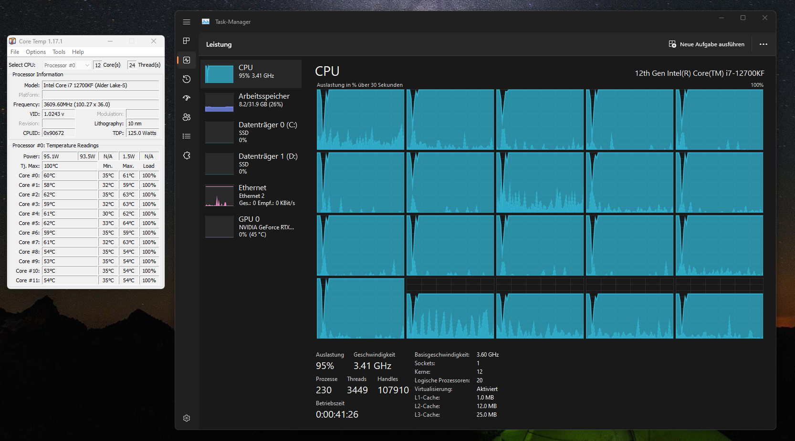Open the File menu in Core Temp
The image size is (795, 441).
(15, 52)
